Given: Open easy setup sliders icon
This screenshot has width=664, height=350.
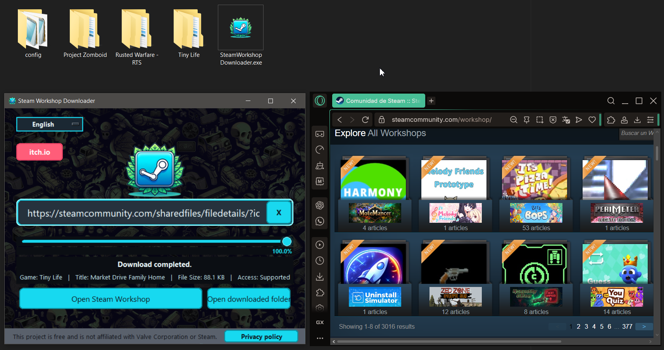Looking at the screenshot, I should click(650, 120).
